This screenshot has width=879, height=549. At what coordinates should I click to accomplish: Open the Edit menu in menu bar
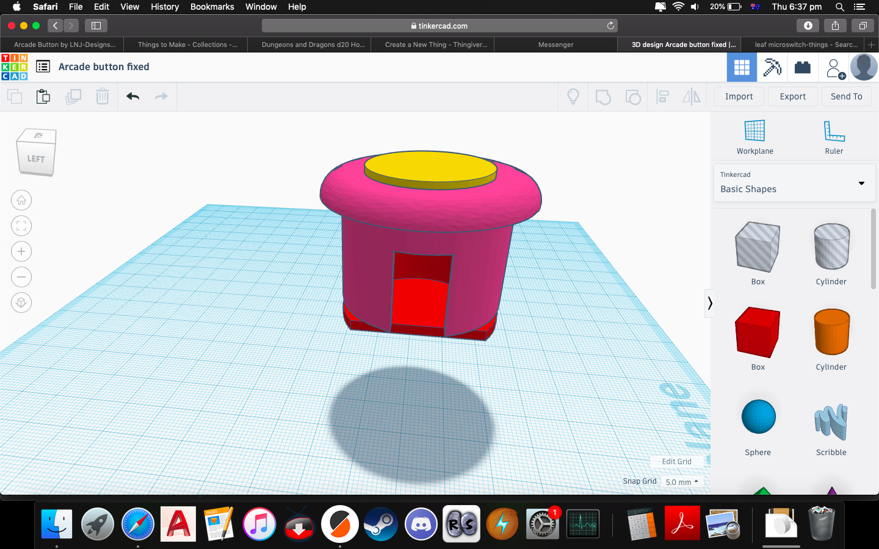tap(101, 7)
